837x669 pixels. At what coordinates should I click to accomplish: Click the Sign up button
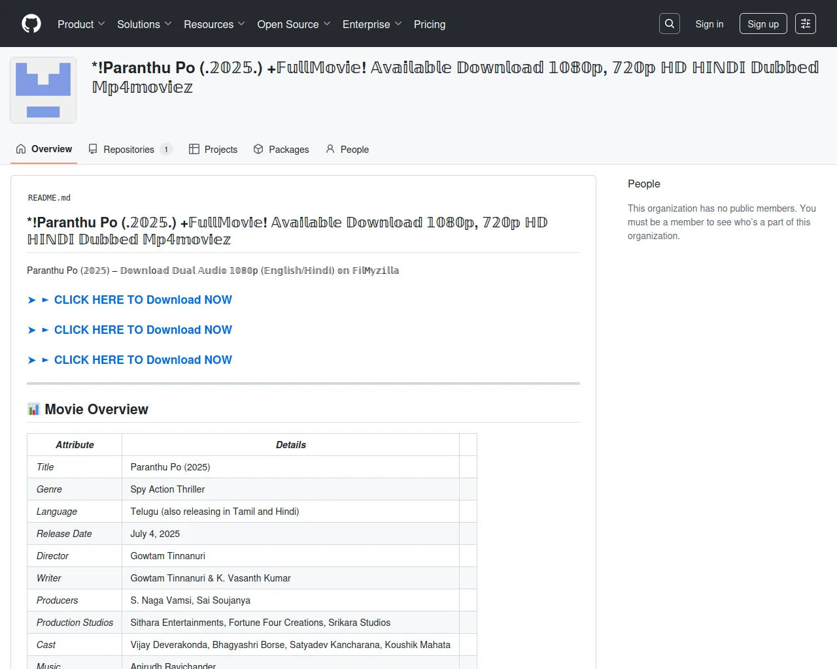coord(763,24)
